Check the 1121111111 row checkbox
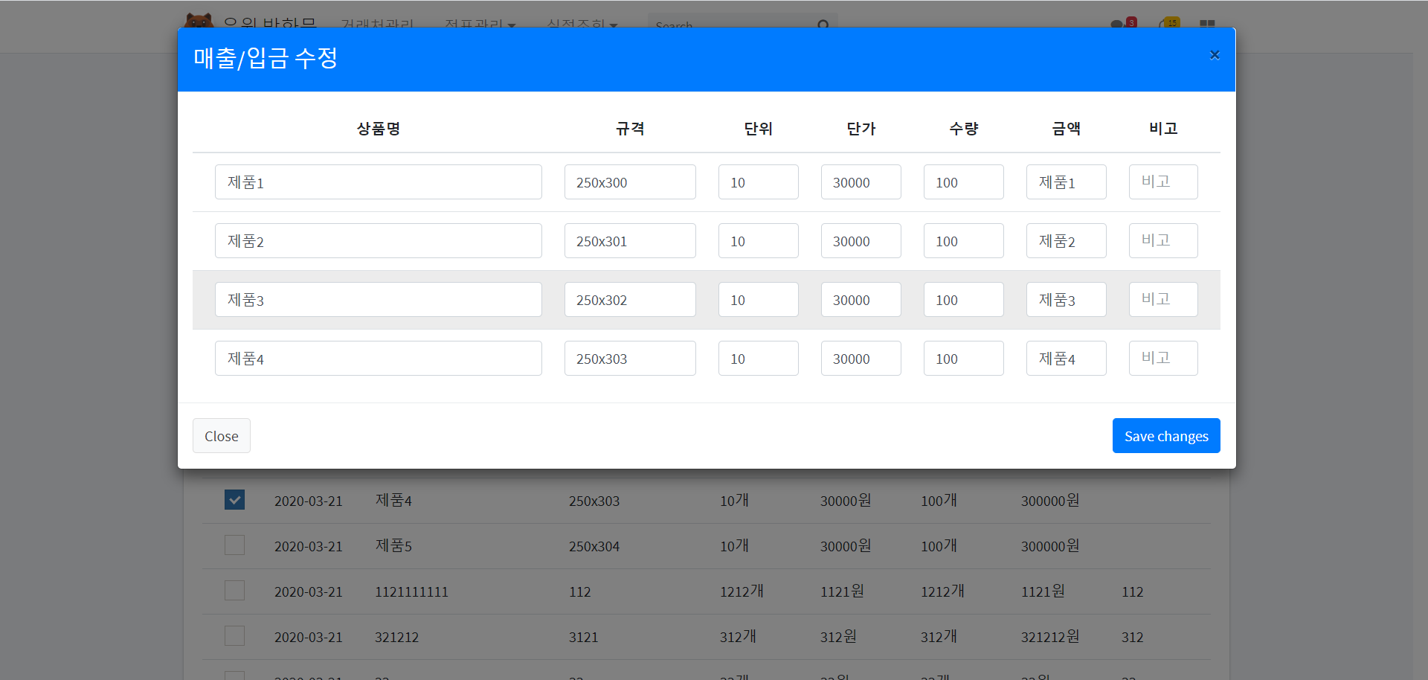This screenshot has height=680, width=1428. coord(234,591)
